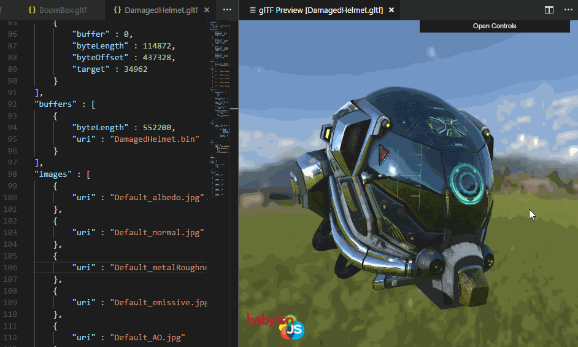Click line number 92 in gutter
The height and width of the screenshot is (347, 578).
[12, 104]
